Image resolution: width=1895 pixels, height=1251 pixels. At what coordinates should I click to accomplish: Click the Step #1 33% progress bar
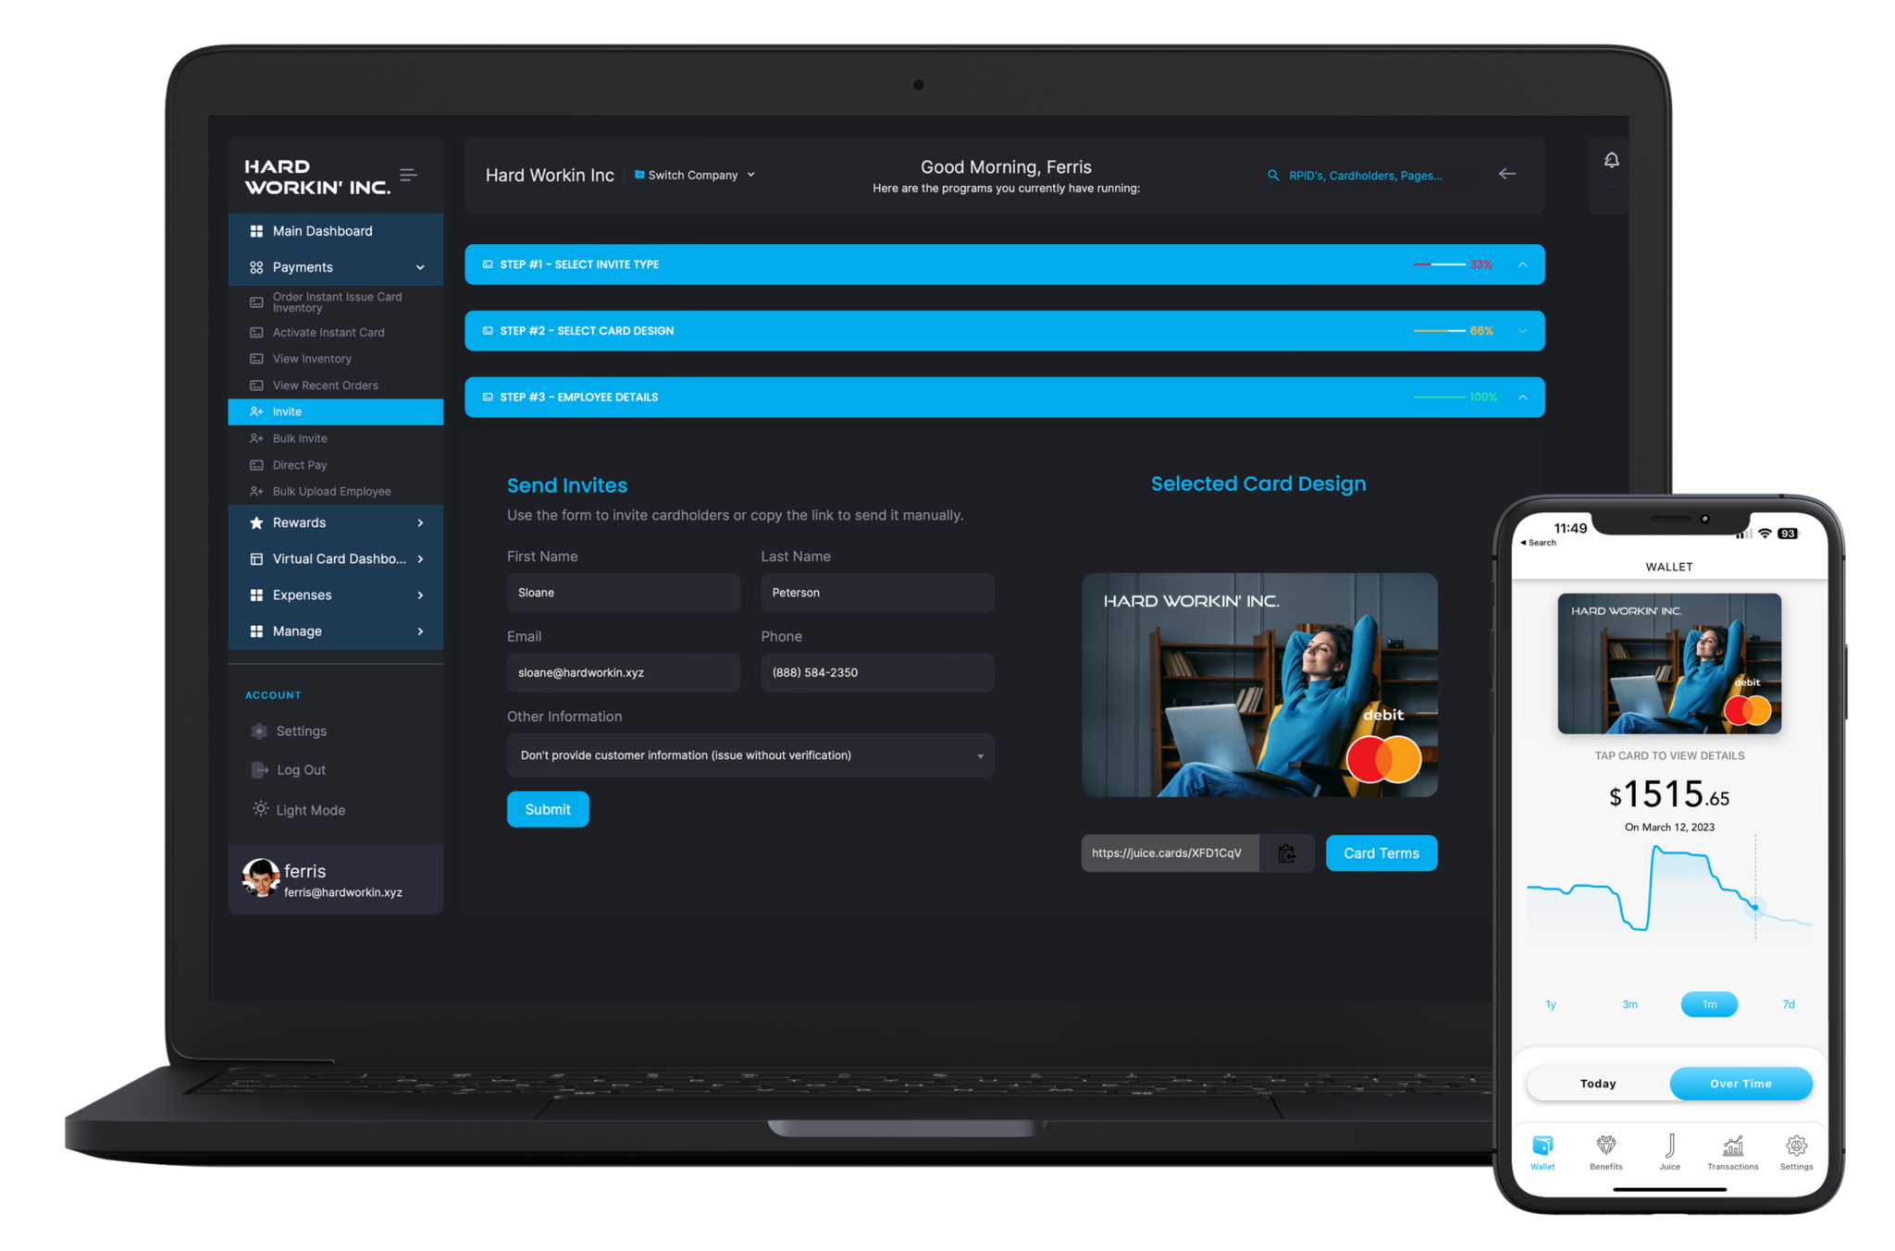[1440, 264]
